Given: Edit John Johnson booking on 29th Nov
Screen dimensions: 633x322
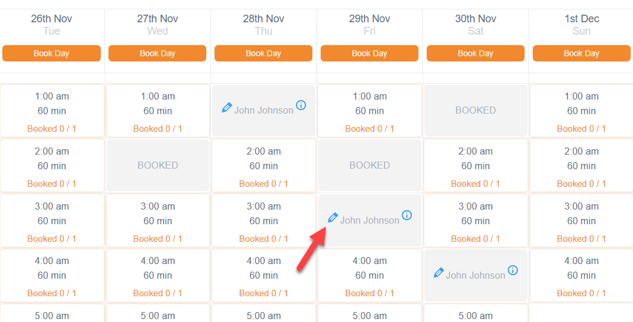Looking at the screenshot, I should pyautogui.click(x=333, y=218).
